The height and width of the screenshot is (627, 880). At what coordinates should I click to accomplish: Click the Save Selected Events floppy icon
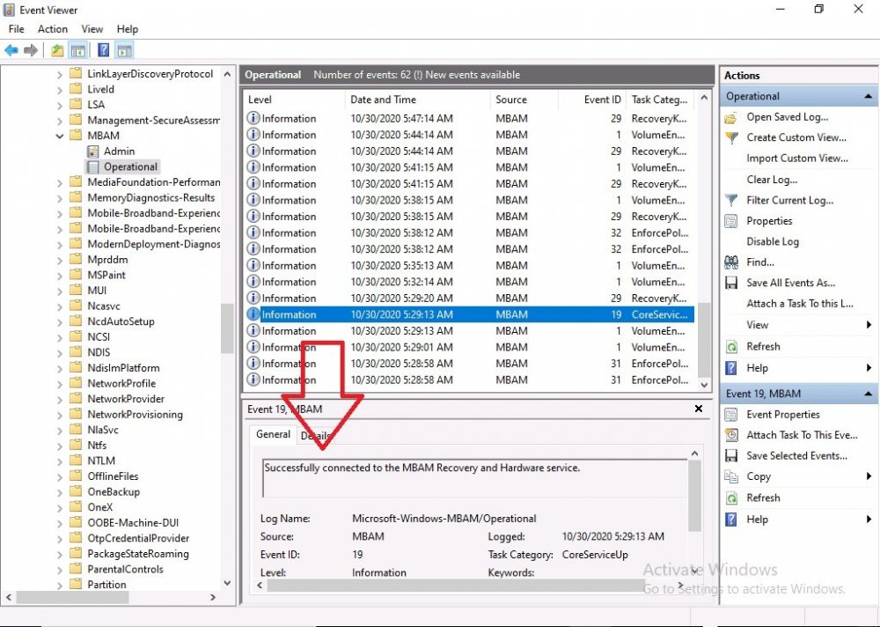731,455
